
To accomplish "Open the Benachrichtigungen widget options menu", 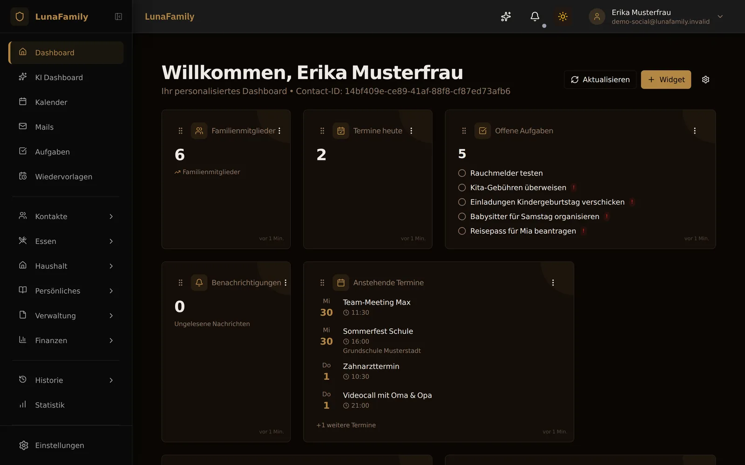I will click(x=285, y=283).
